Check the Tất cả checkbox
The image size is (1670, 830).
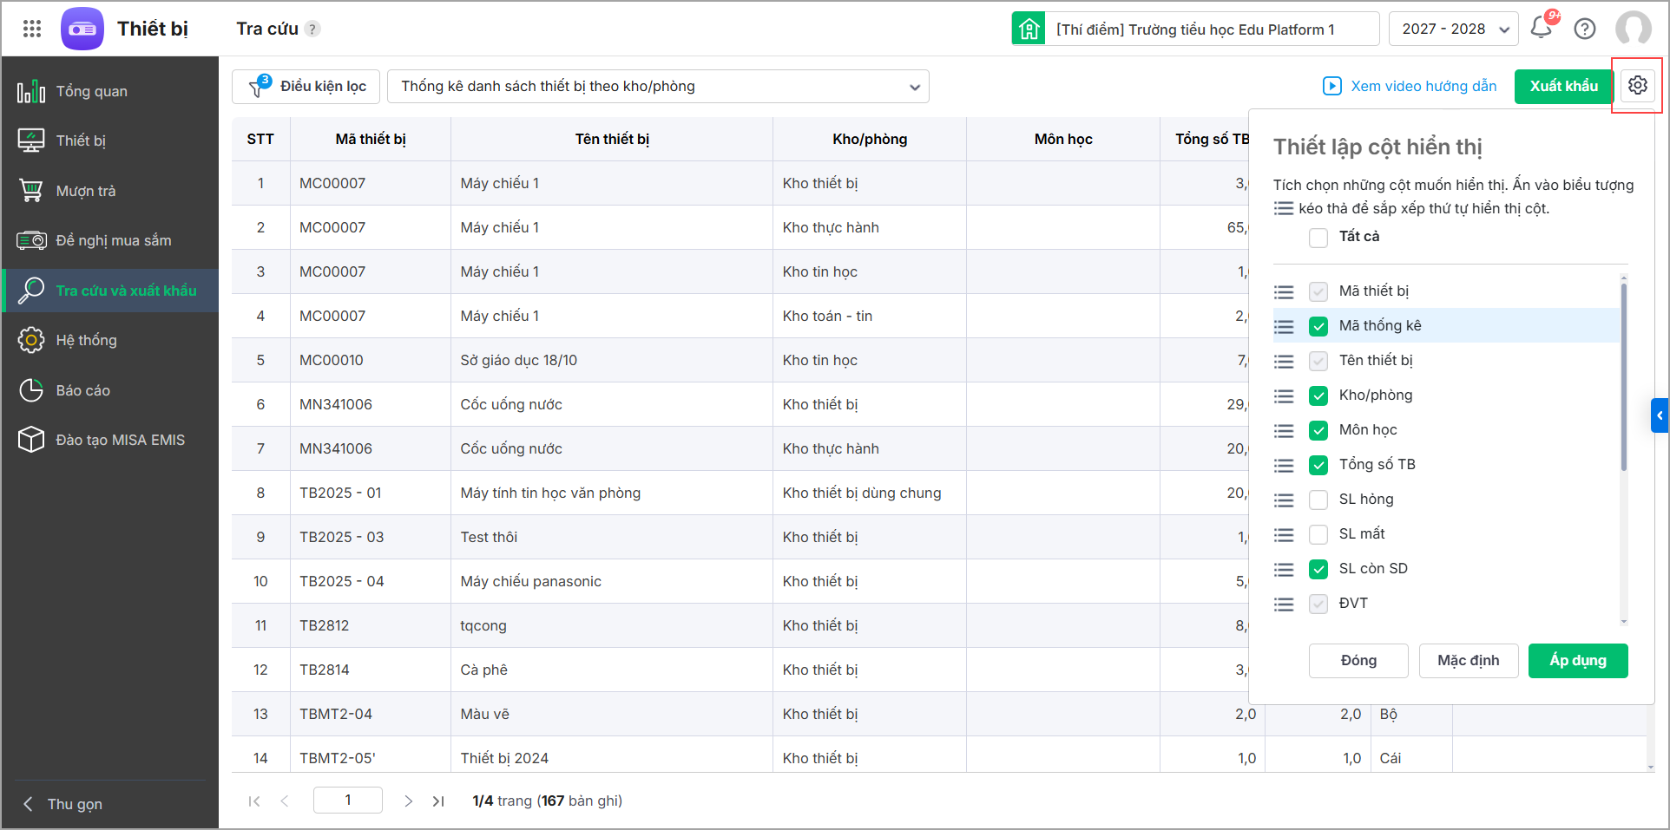[x=1318, y=238]
